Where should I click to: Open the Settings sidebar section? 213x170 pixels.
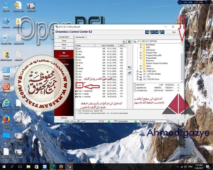point(64,118)
